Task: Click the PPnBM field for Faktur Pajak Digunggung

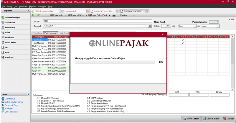Action: point(220,95)
